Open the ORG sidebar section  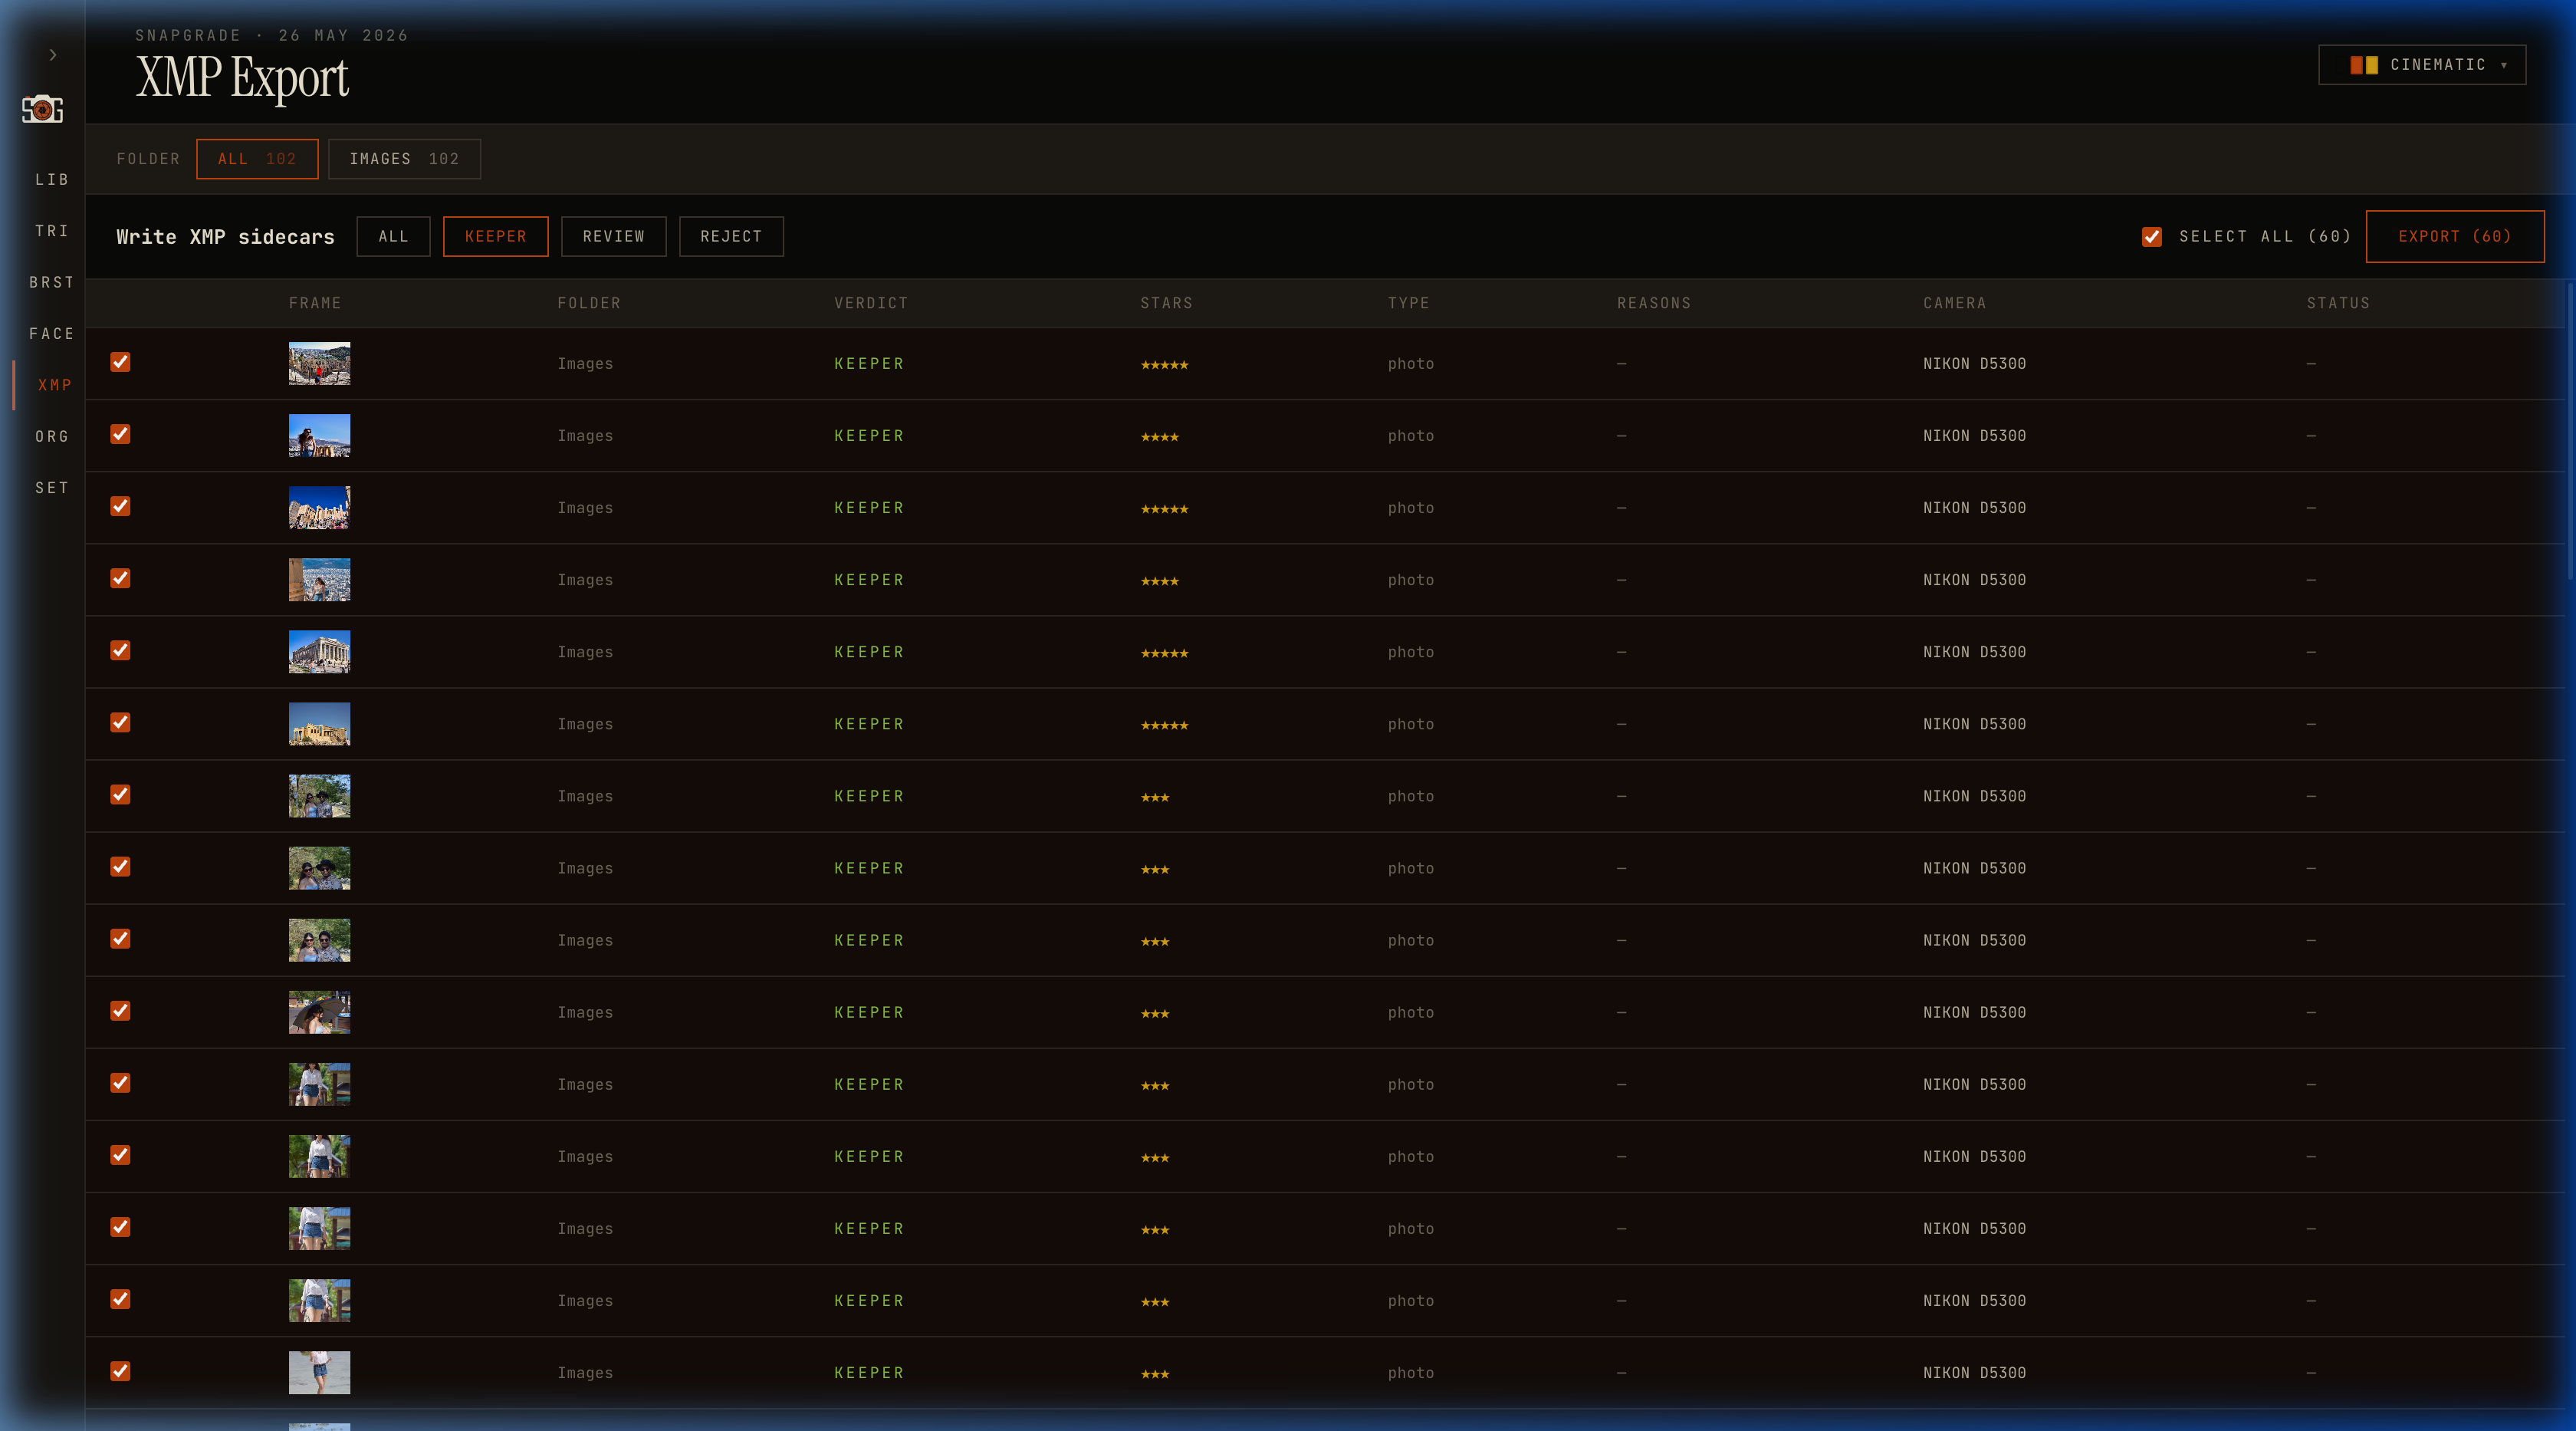pyautogui.click(x=52, y=437)
